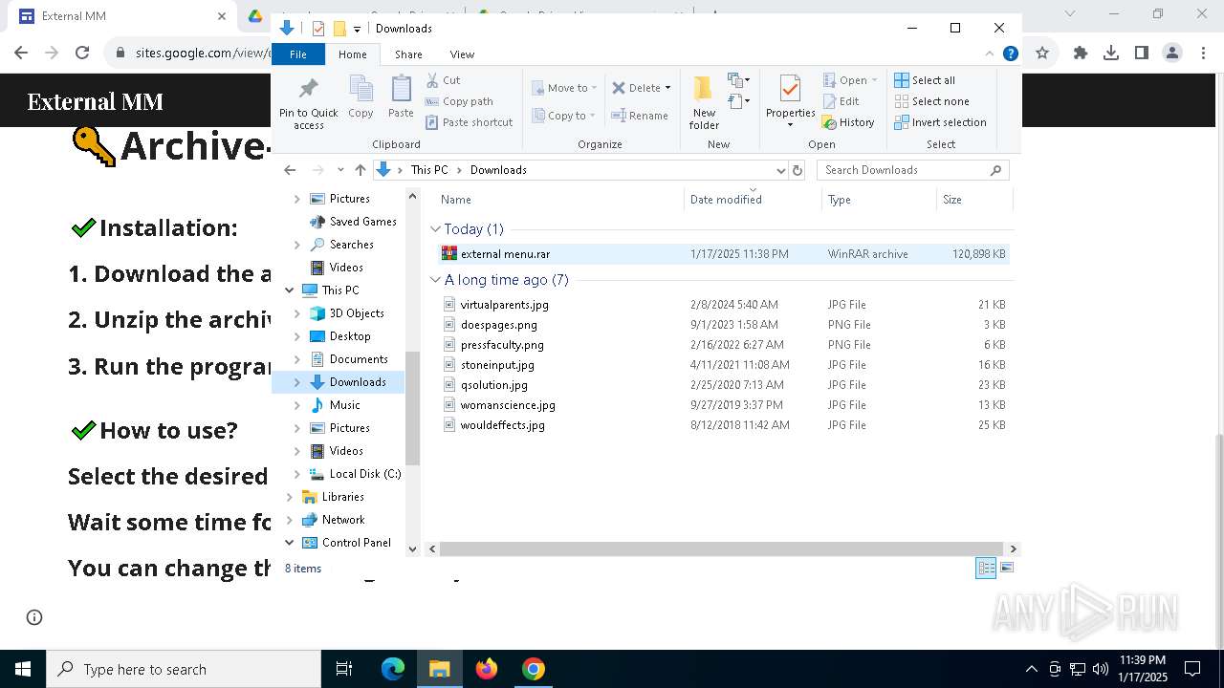
Task: Select Saved Games in navigation pane
Action: coord(353,222)
